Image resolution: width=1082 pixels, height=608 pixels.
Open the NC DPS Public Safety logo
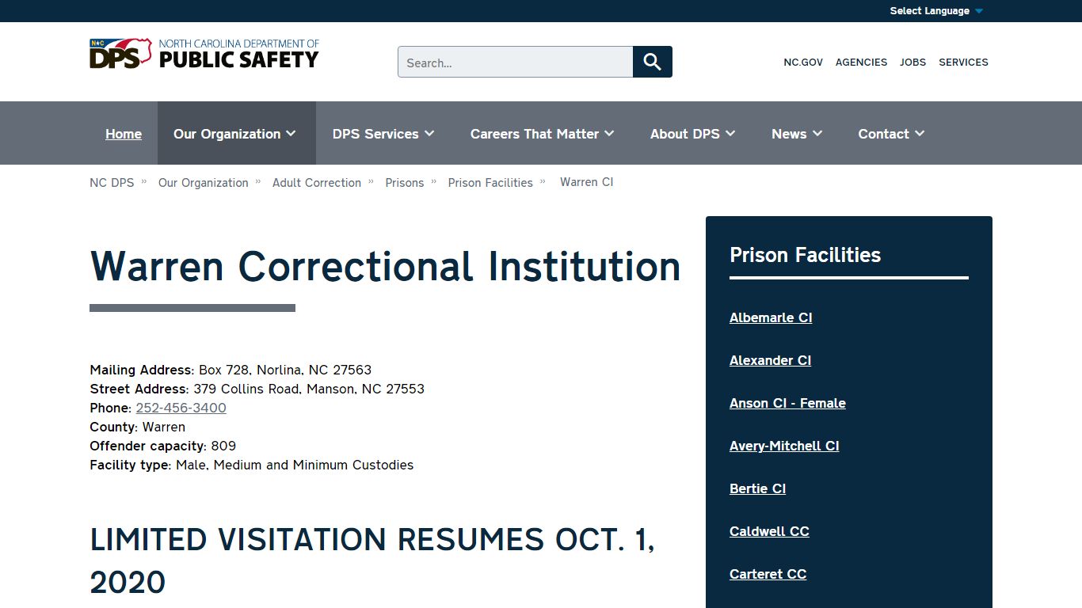coord(204,54)
